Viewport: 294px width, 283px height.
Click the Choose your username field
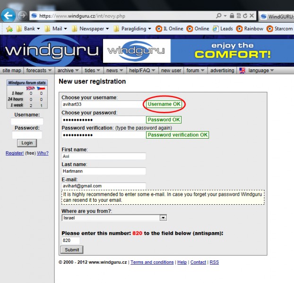pyautogui.click(x=104, y=104)
